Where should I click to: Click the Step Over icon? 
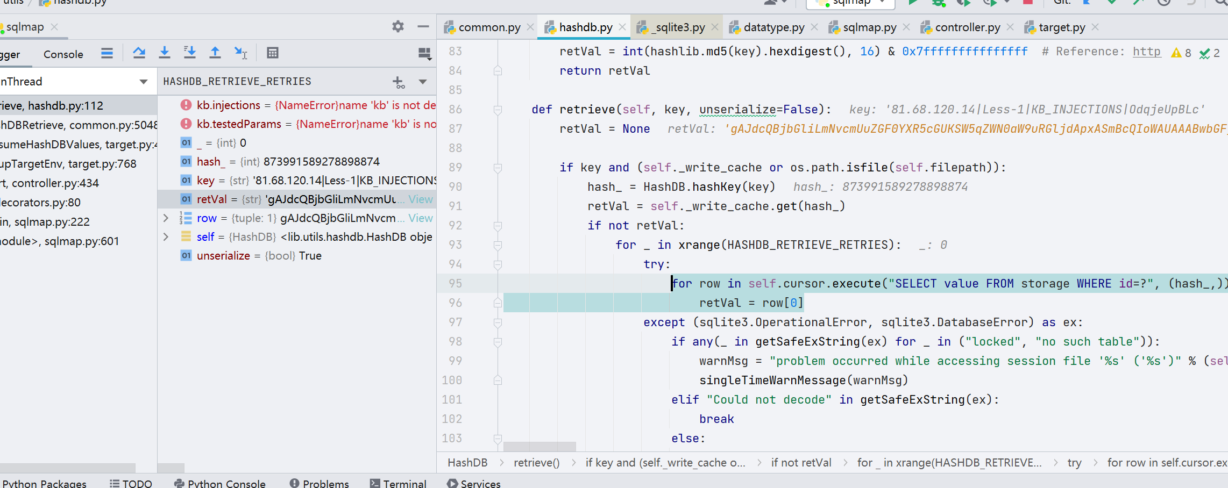tap(139, 53)
